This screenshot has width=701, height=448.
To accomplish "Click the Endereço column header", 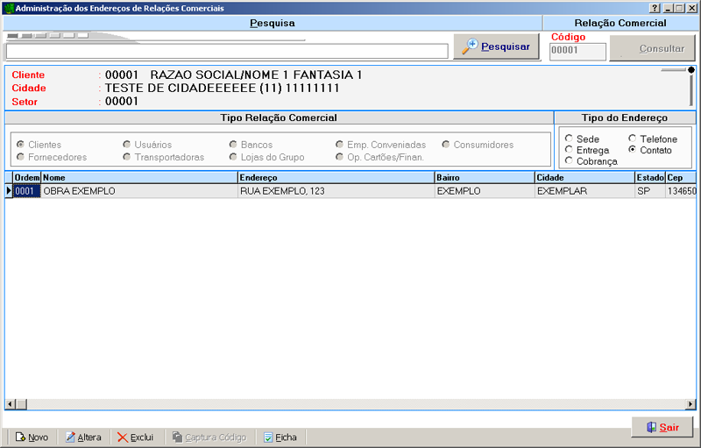I will pos(335,178).
